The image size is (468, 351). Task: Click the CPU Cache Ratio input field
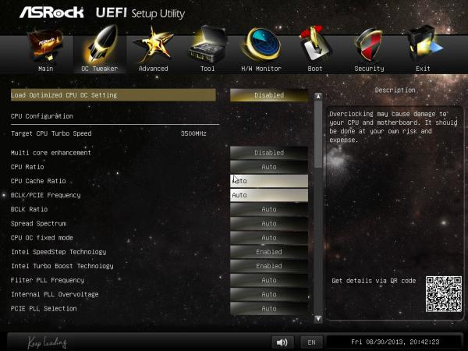pyautogui.click(x=269, y=181)
